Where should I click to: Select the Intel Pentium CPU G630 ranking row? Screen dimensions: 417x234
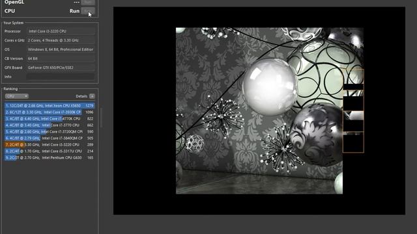pyautogui.click(x=50, y=157)
